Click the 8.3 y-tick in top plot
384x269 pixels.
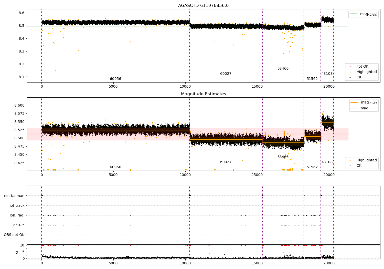click(x=22, y=51)
